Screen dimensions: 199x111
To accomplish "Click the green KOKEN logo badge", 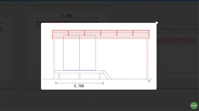I will tap(194, 105).
